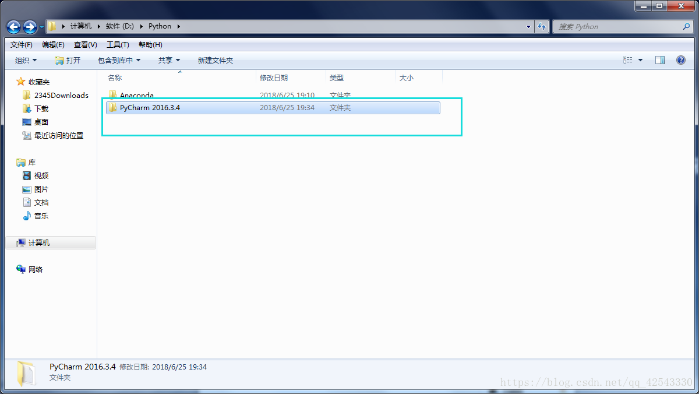Click the 音乐 music note icon
The width and height of the screenshot is (699, 394).
pos(27,216)
